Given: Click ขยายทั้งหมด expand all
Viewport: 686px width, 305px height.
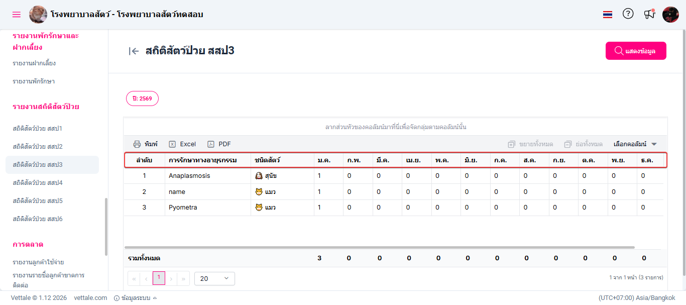Looking at the screenshot, I should coord(529,144).
